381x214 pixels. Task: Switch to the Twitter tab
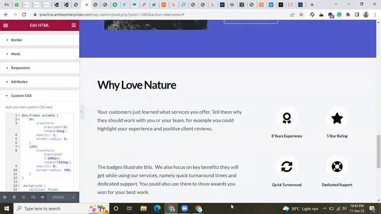point(154,5)
